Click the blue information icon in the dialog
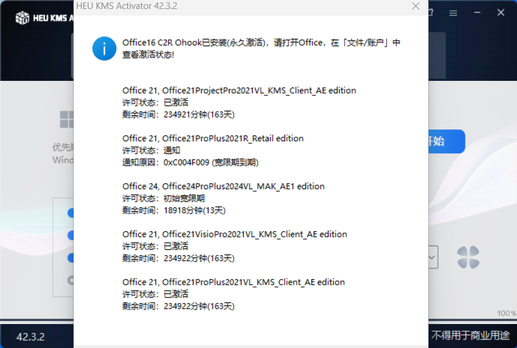This screenshot has width=517, height=348. (104, 48)
